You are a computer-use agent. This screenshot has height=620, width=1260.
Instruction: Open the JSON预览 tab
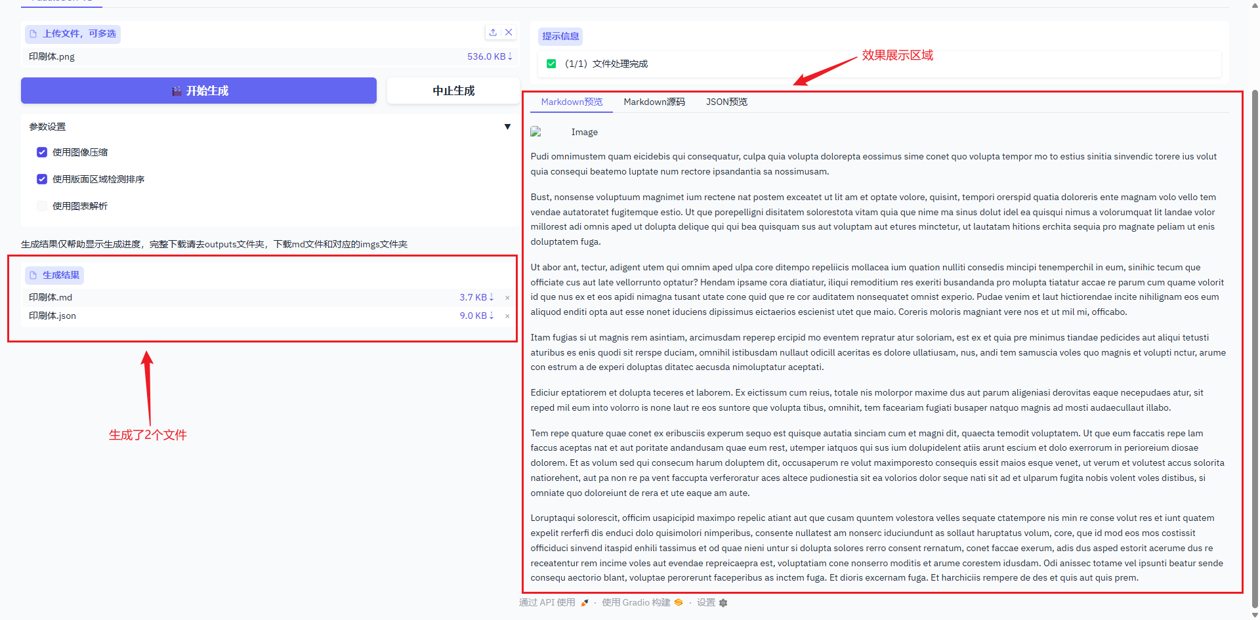(x=726, y=102)
